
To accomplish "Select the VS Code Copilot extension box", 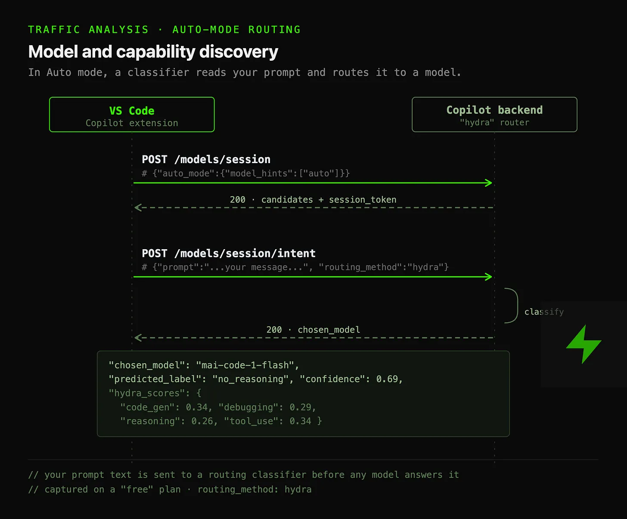I will [132, 114].
